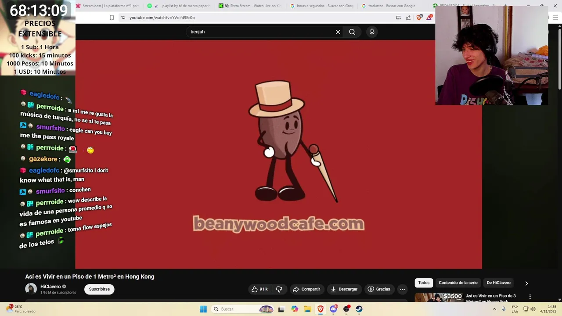Open the HiClavero channel avatar
562x316 pixels.
(31, 289)
